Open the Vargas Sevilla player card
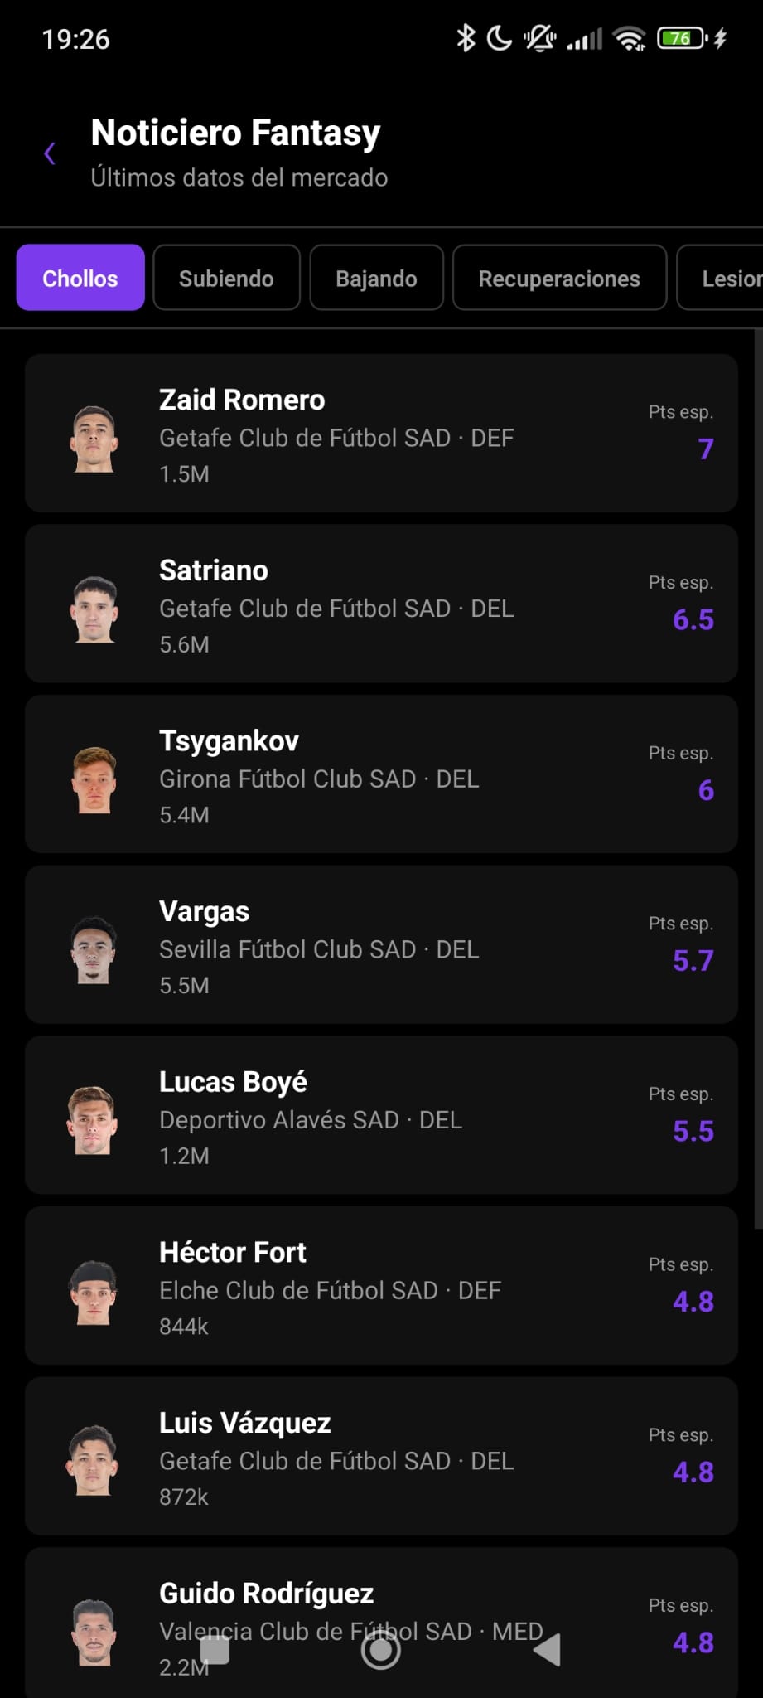The height and width of the screenshot is (1698, 763). 381,944
